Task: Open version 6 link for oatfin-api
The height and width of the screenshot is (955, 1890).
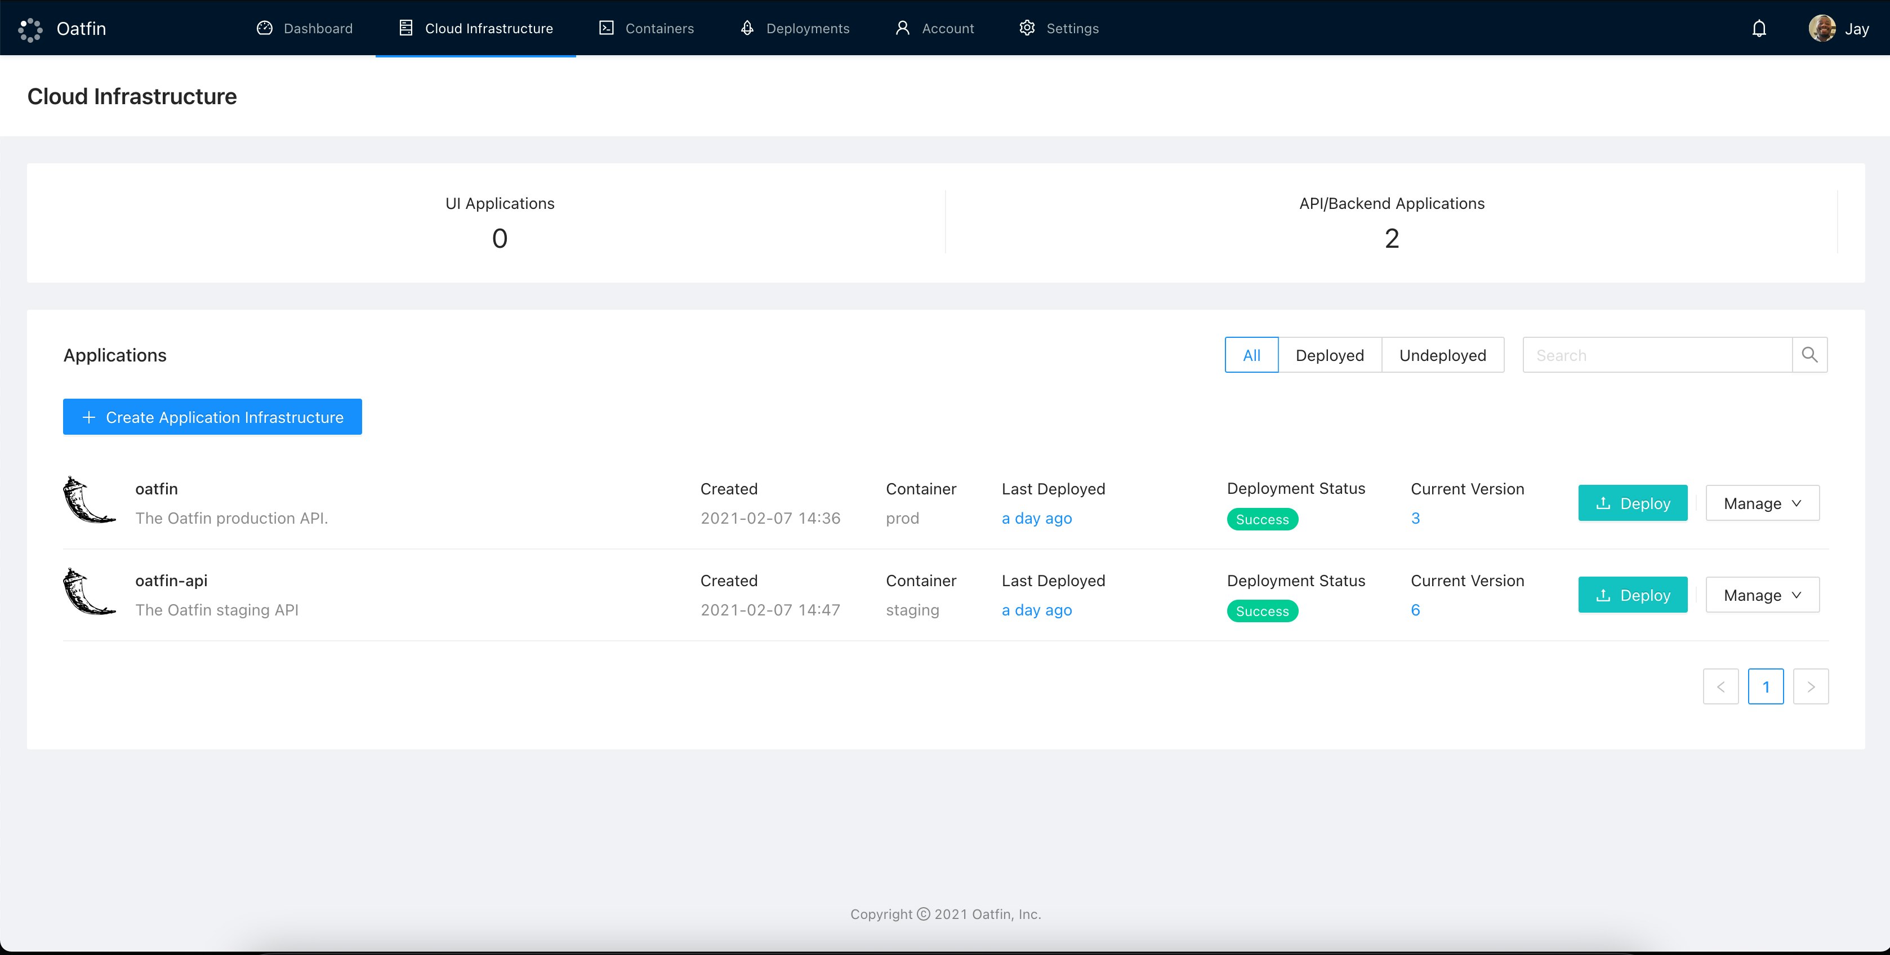Action: (x=1415, y=610)
